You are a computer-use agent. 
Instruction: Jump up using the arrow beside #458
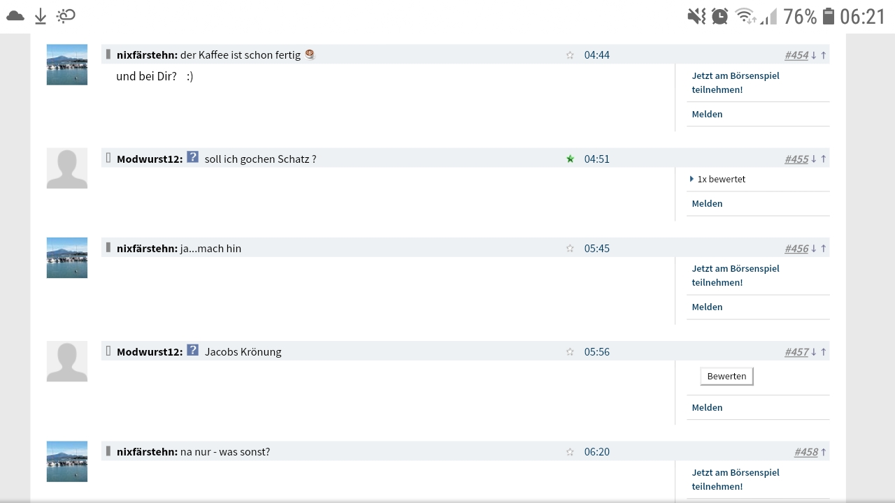[822, 452]
